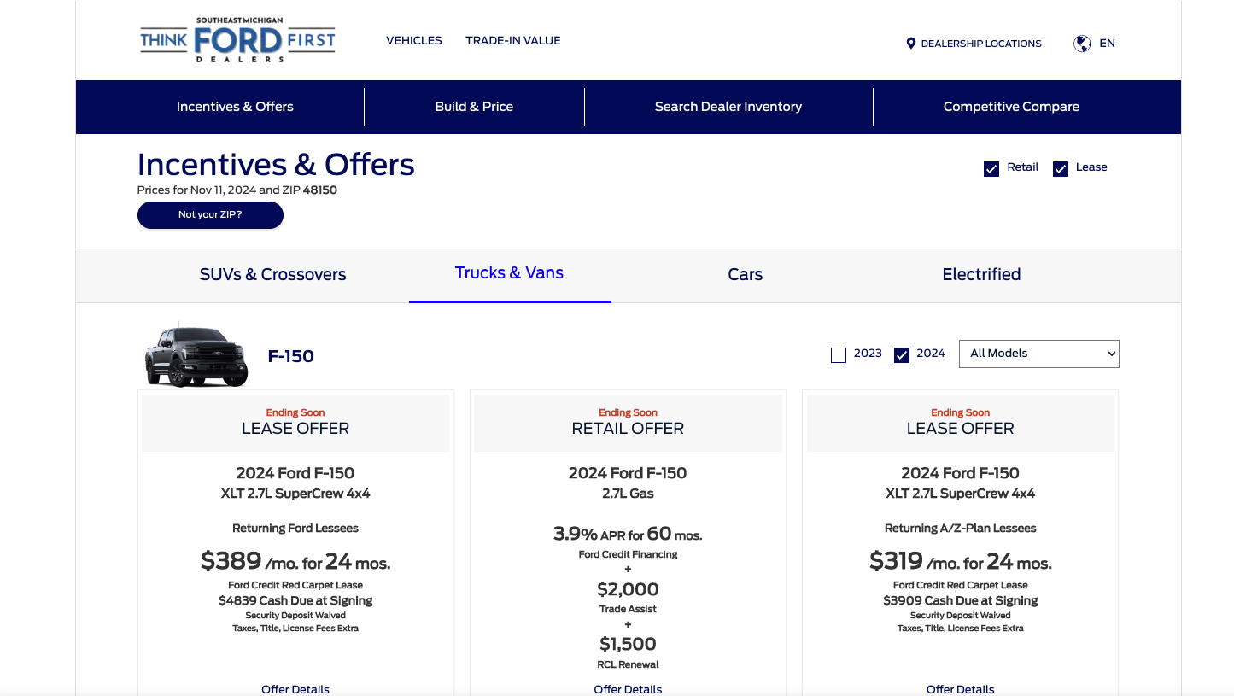Select Competitive Compare nav item
Screen dimensions: 1234x696
pos(1011,107)
